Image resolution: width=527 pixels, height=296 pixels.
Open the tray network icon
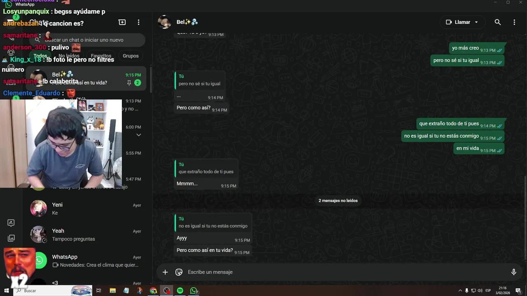[x=473, y=291]
